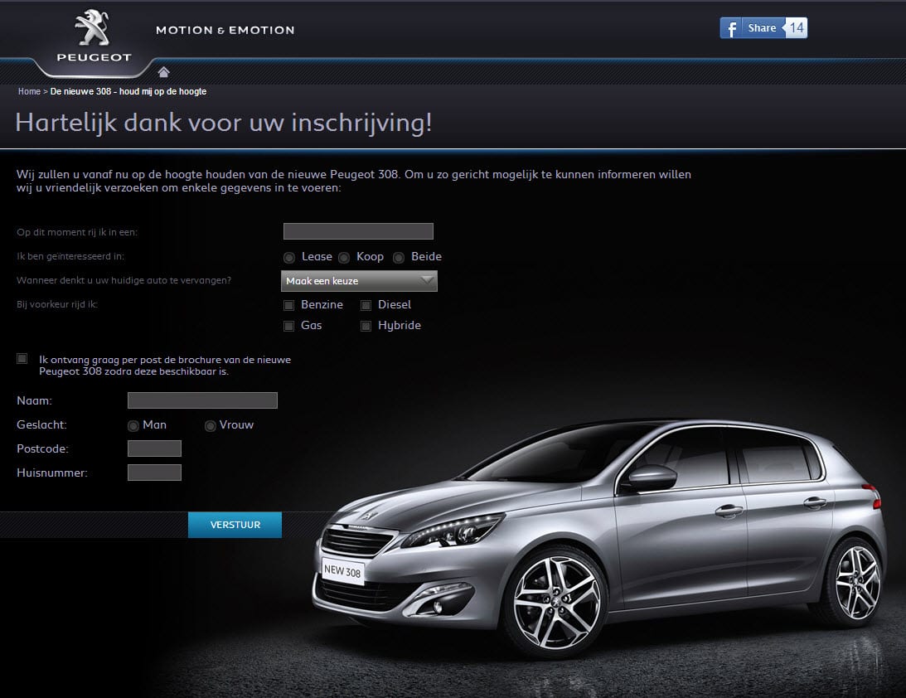The height and width of the screenshot is (698, 906).
Task: Enable the brochure per post checkbox
Action: point(22,359)
